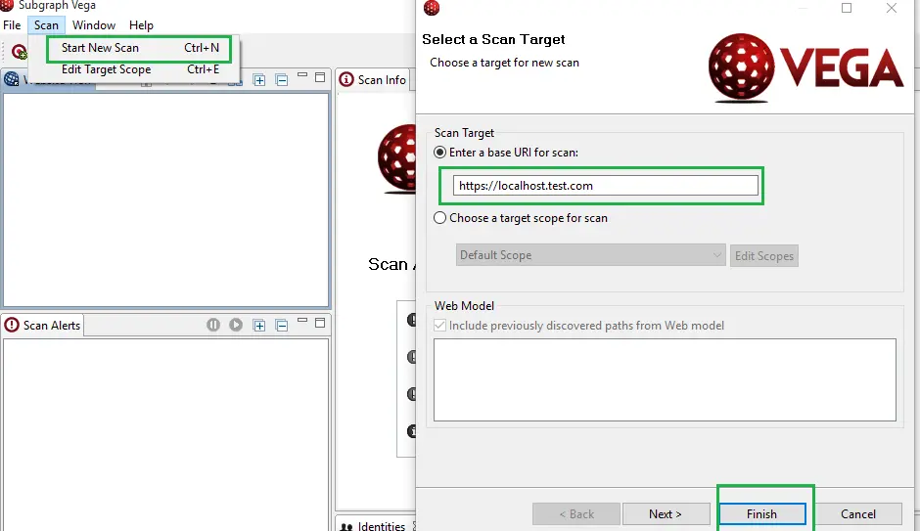This screenshot has height=531, width=920.
Task: Click the Web Model paths list box
Action: click(665, 379)
